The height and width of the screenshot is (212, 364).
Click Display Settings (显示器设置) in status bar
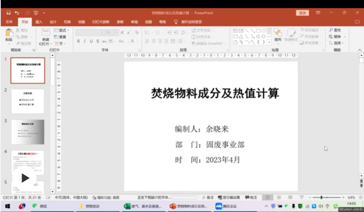click(229, 198)
